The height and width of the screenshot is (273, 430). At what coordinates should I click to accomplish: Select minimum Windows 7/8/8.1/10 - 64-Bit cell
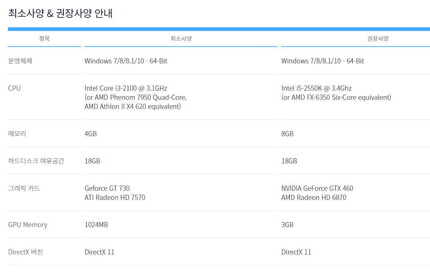point(126,61)
